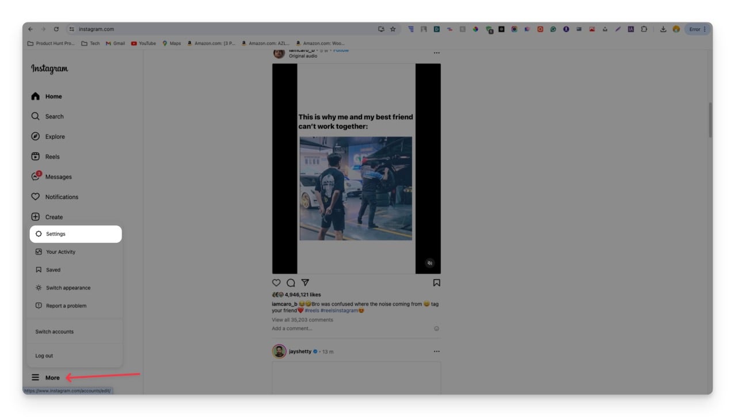
Task: Open Notifications heart icon
Action: pyautogui.click(x=36, y=197)
